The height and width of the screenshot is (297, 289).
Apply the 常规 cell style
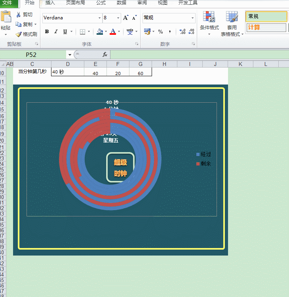pos(266,17)
